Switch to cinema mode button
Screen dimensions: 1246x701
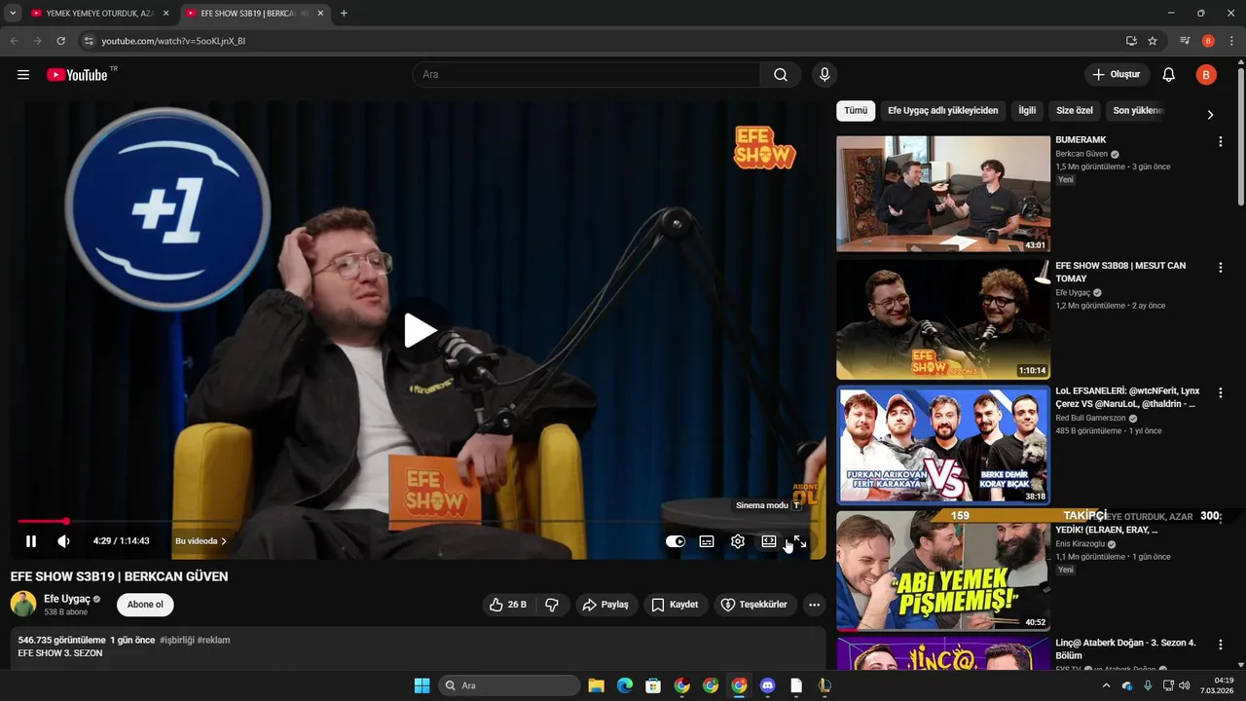769,541
